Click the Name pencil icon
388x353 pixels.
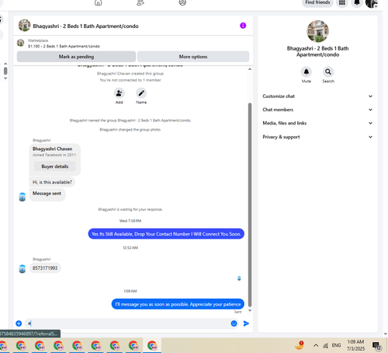(x=141, y=93)
